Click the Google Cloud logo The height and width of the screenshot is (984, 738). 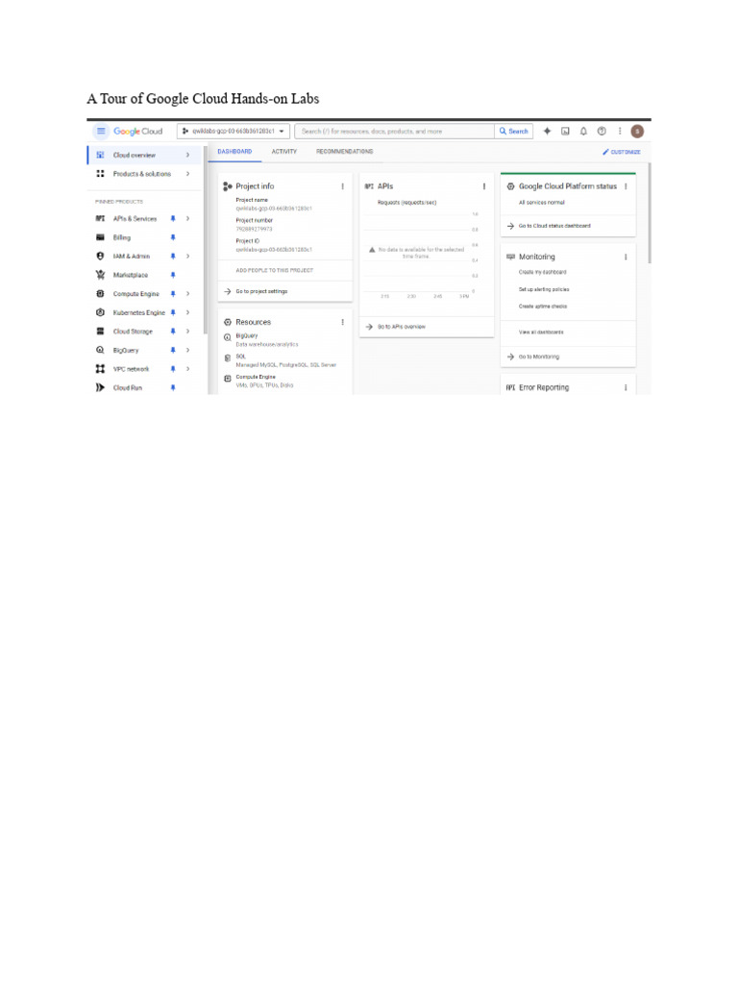[x=138, y=131]
